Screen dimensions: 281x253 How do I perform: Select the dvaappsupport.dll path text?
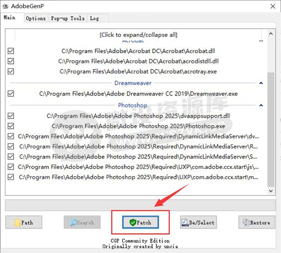(x=138, y=116)
